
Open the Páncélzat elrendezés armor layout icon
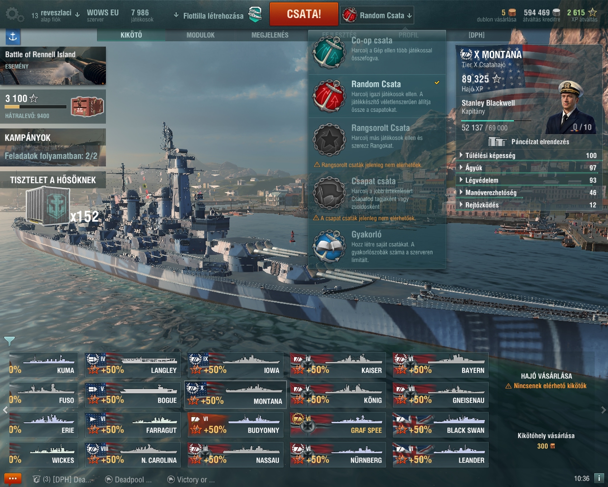click(x=497, y=142)
